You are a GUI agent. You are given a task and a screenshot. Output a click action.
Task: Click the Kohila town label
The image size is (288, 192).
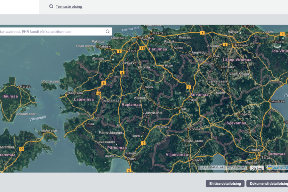[145, 67]
